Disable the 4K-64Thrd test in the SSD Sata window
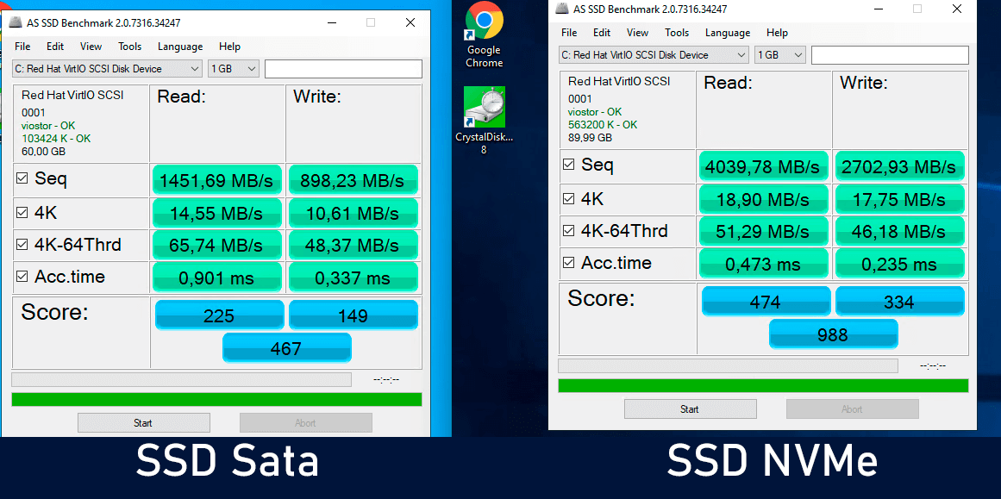The width and height of the screenshot is (1001, 499). click(x=22, y=245)
